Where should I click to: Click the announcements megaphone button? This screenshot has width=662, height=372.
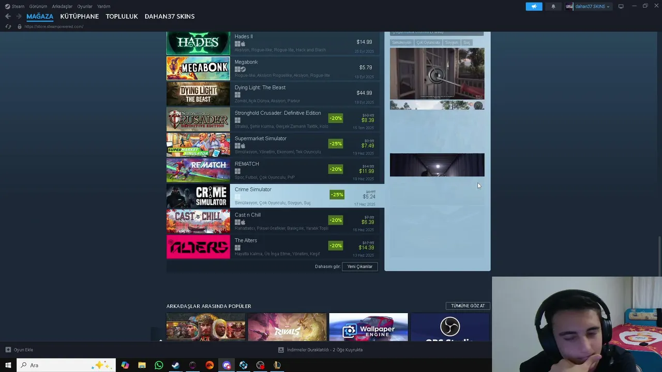(x=534, y=6)
